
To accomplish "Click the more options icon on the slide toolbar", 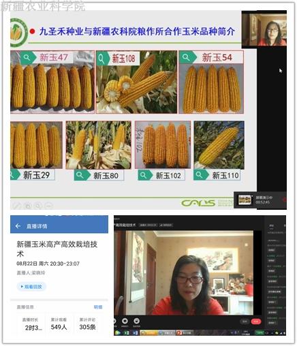I will (x=48, y=206).
